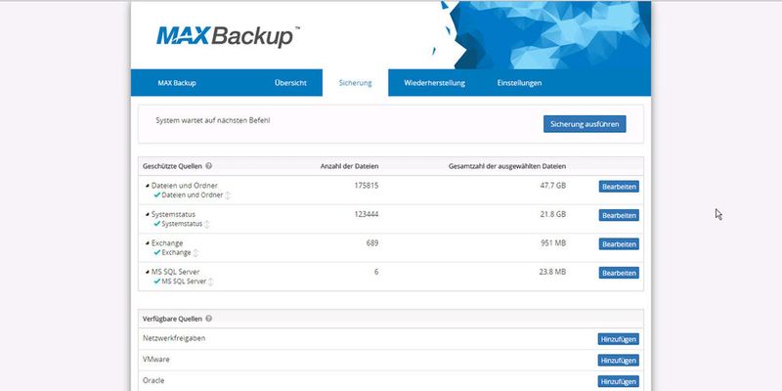The image size is (782, 391).
Task: Click the VMware source label
Action: click(x=156, y=359)
